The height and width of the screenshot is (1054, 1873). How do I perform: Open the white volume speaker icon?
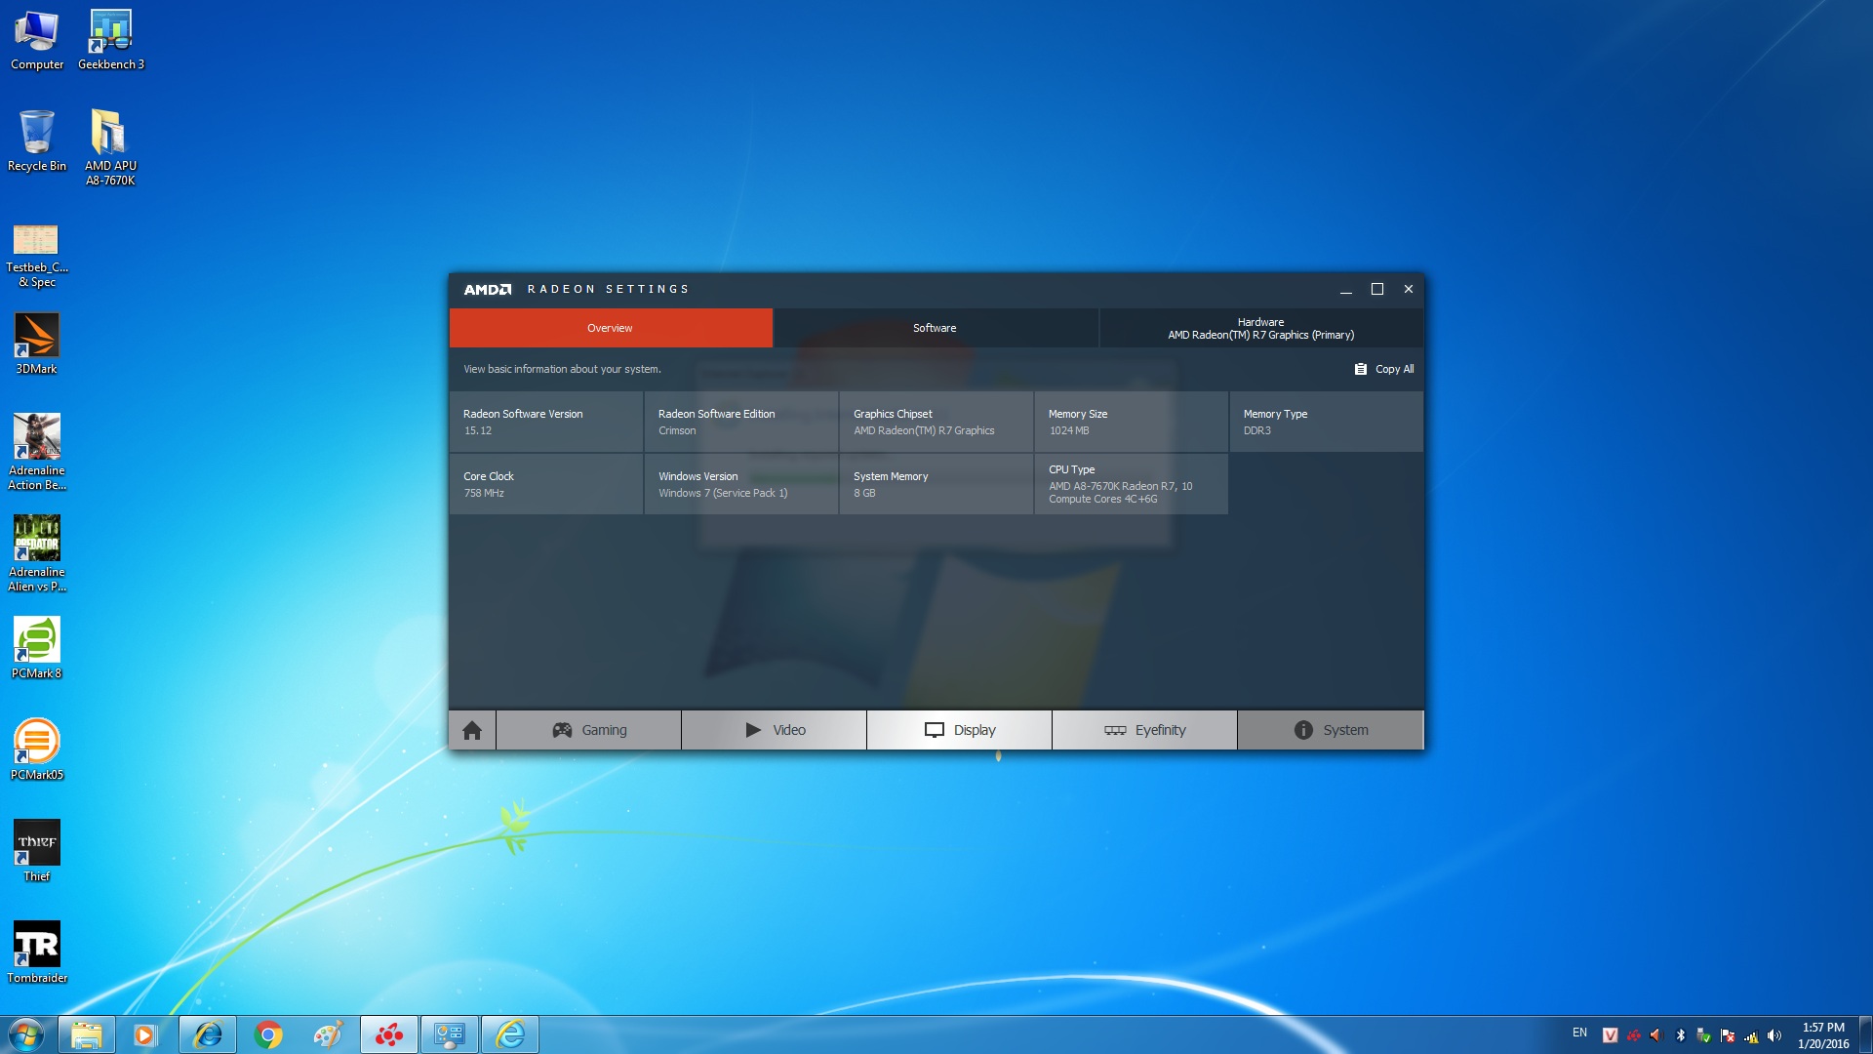[1774, 1035]
